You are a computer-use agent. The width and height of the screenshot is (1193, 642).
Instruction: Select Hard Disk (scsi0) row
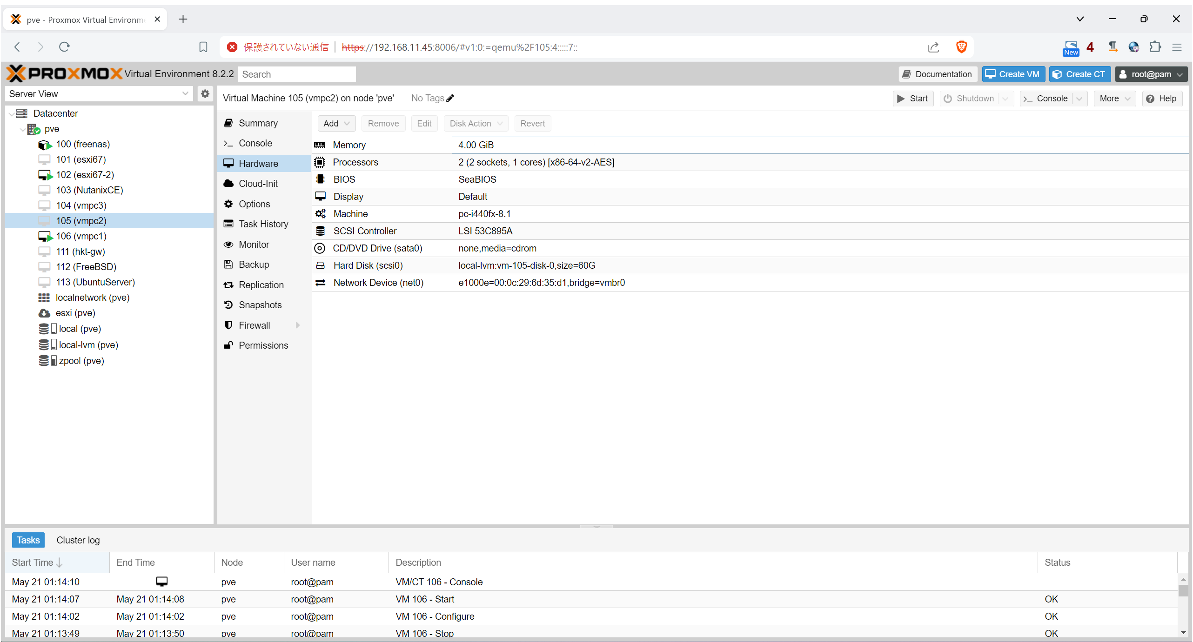coord(750,265)
